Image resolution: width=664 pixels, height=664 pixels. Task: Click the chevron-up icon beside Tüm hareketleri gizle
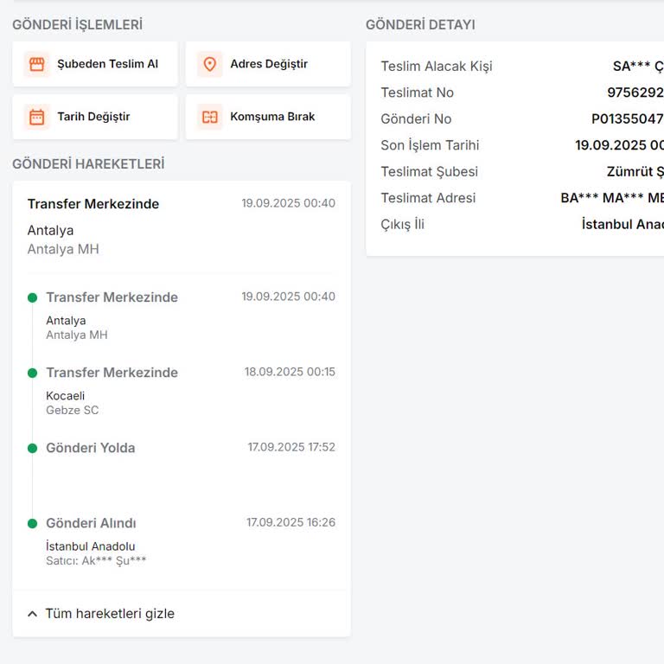coord(32,614)
